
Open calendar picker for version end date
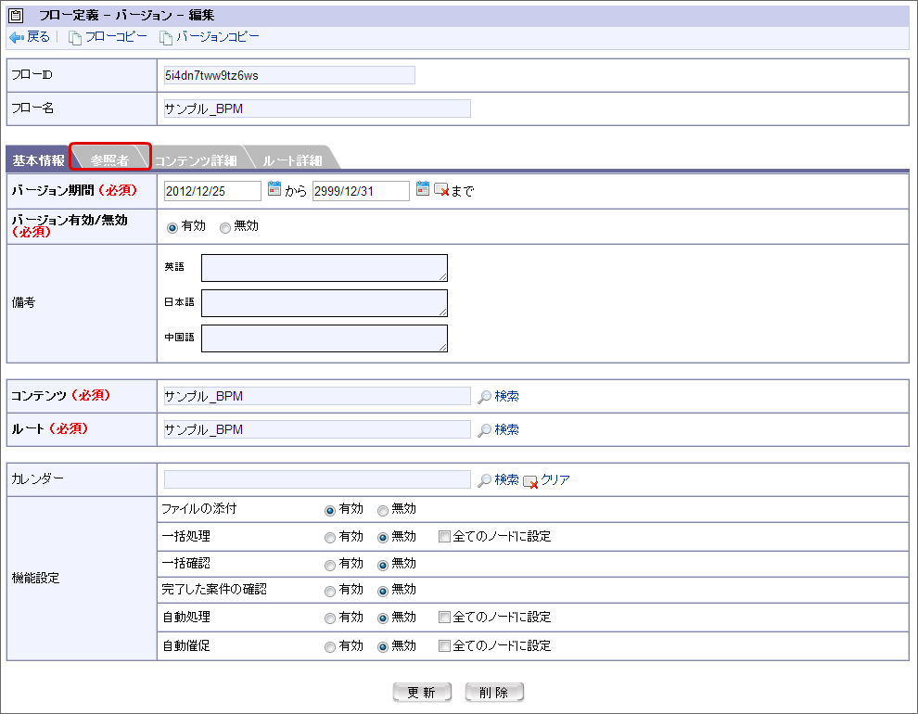(x=423, y=189)
